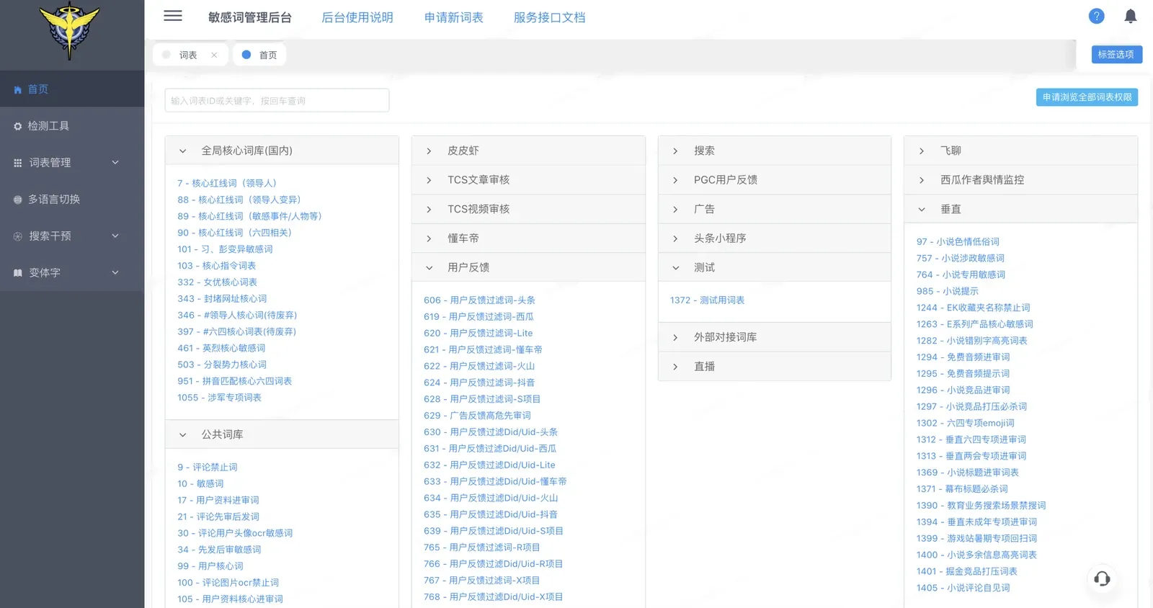Image resolution: width=1153 pixels, height=608 pixels.
Task: Open word list 97 - 小说色情低俗词
Action: [x=958, y=242]
